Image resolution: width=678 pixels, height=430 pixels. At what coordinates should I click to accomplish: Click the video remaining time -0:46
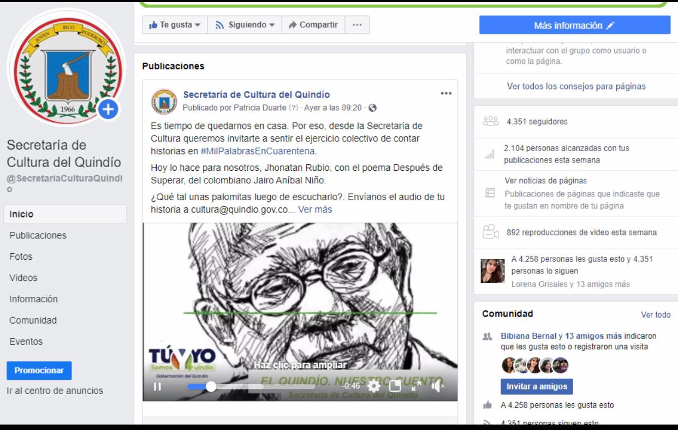pos(351,386)
